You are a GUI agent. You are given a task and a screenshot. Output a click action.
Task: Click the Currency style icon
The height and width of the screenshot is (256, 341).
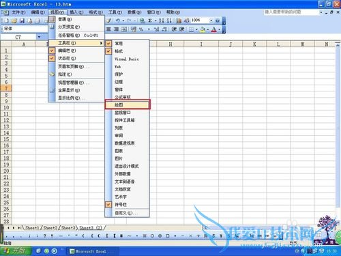click(134, 29)
